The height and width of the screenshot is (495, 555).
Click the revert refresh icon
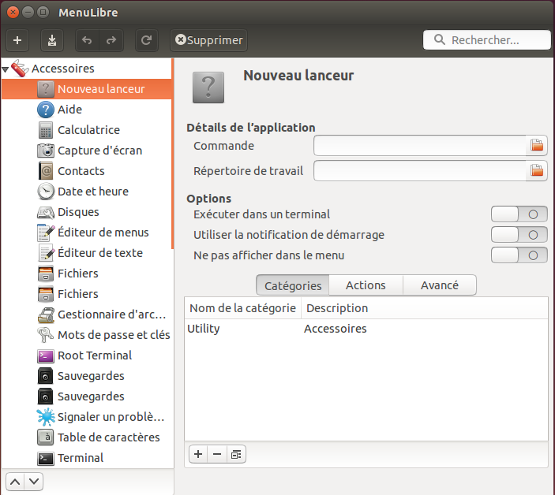(147, 40)
